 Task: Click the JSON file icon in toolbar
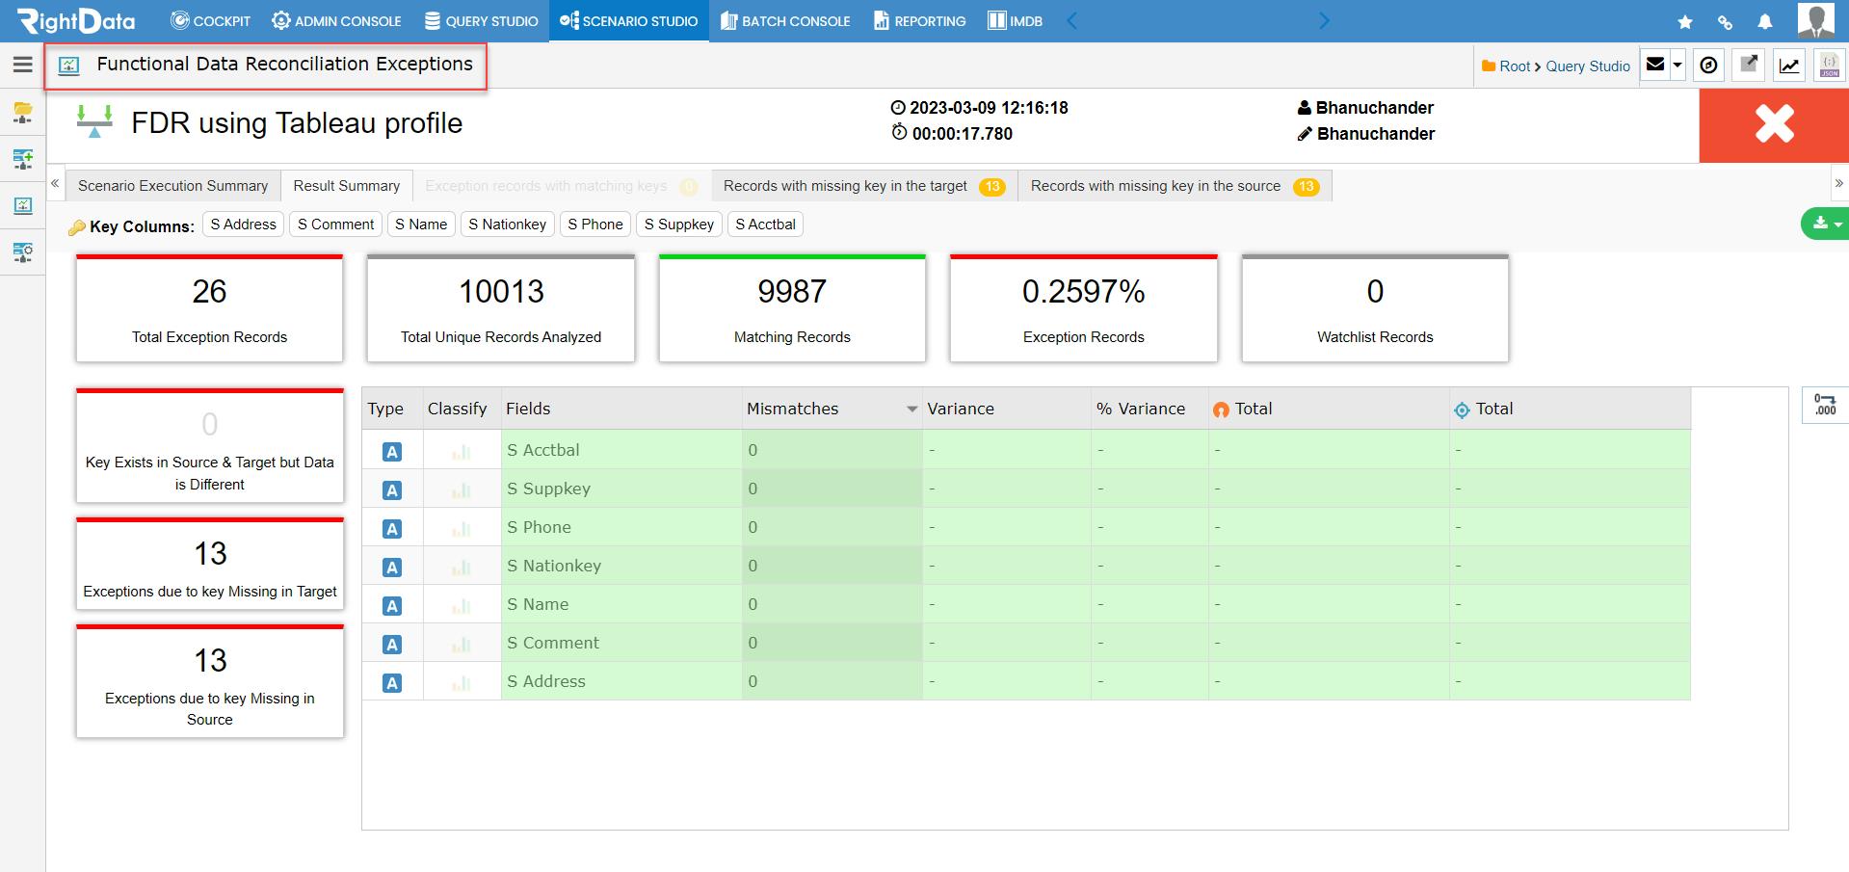tap(1829, 66)
